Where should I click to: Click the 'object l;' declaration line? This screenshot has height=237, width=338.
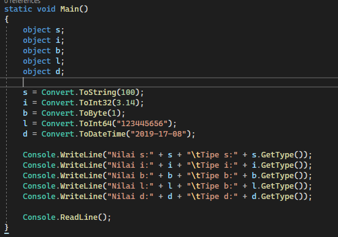click(44, 61)
